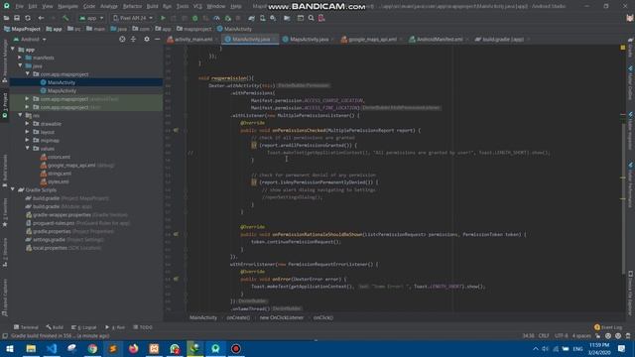Open the Windows Start menu

tap(9, 348)
